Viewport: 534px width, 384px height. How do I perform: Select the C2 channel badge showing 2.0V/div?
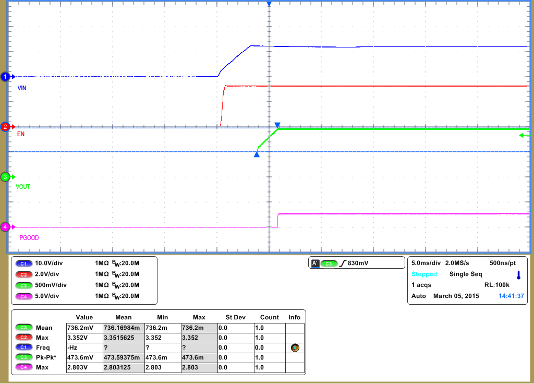(x=23, y=274)
